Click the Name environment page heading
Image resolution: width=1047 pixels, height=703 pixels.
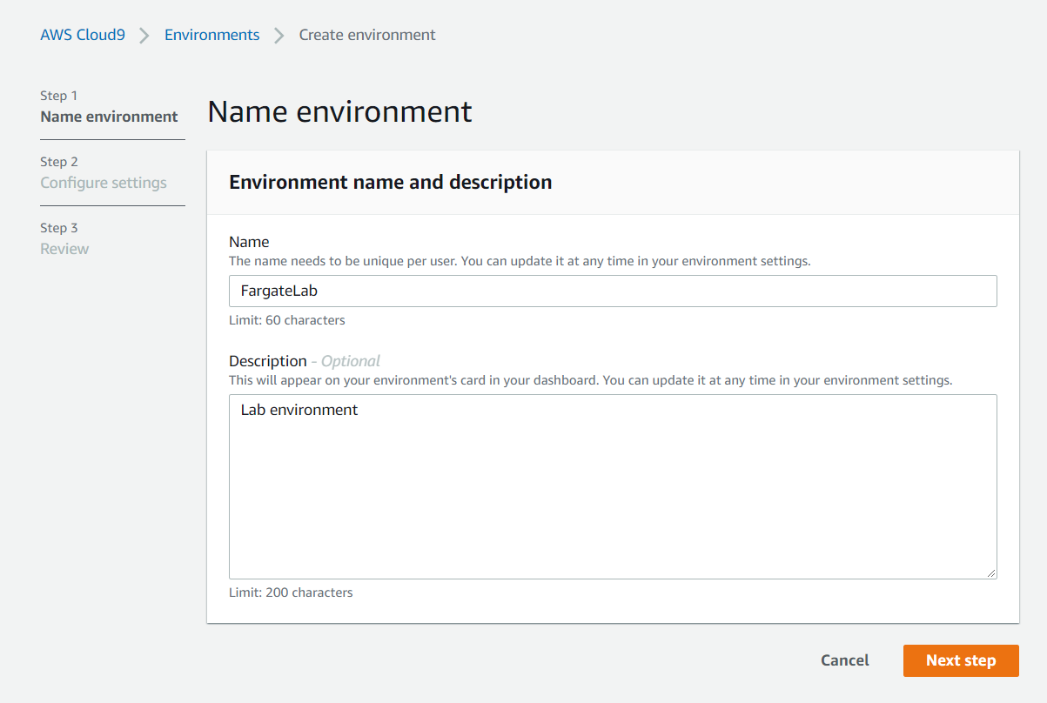pyautogui.click(x=339, y=111)
